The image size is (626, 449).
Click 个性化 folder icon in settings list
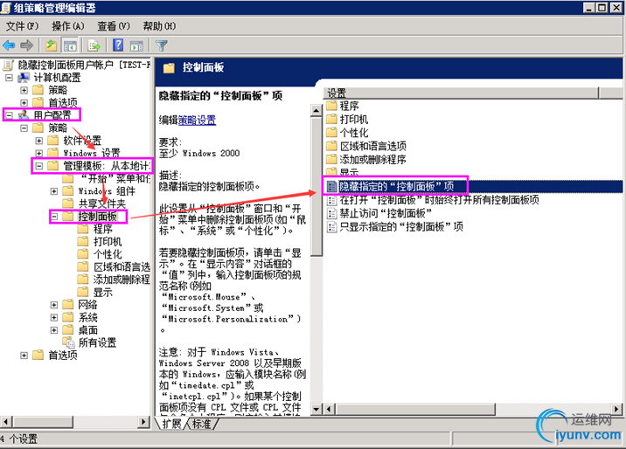331,133
